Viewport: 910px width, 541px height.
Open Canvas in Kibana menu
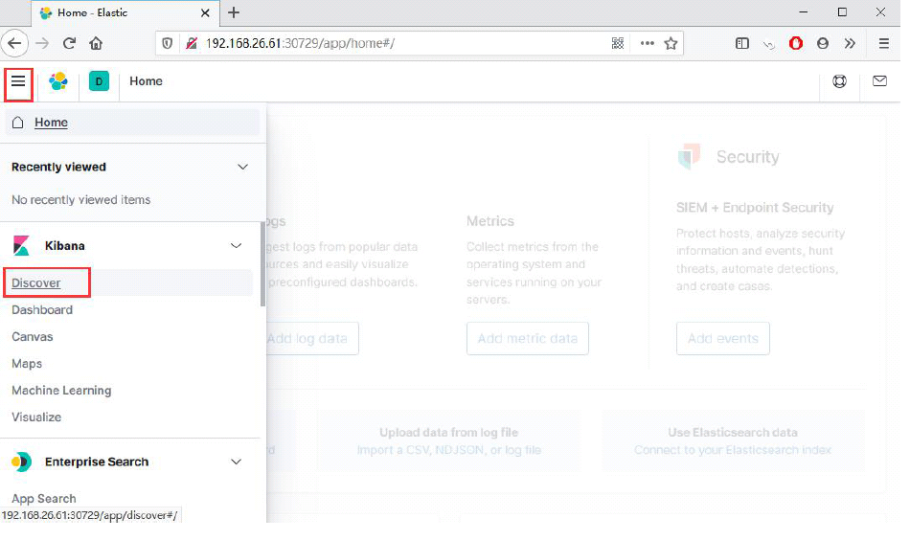point(32,337)
